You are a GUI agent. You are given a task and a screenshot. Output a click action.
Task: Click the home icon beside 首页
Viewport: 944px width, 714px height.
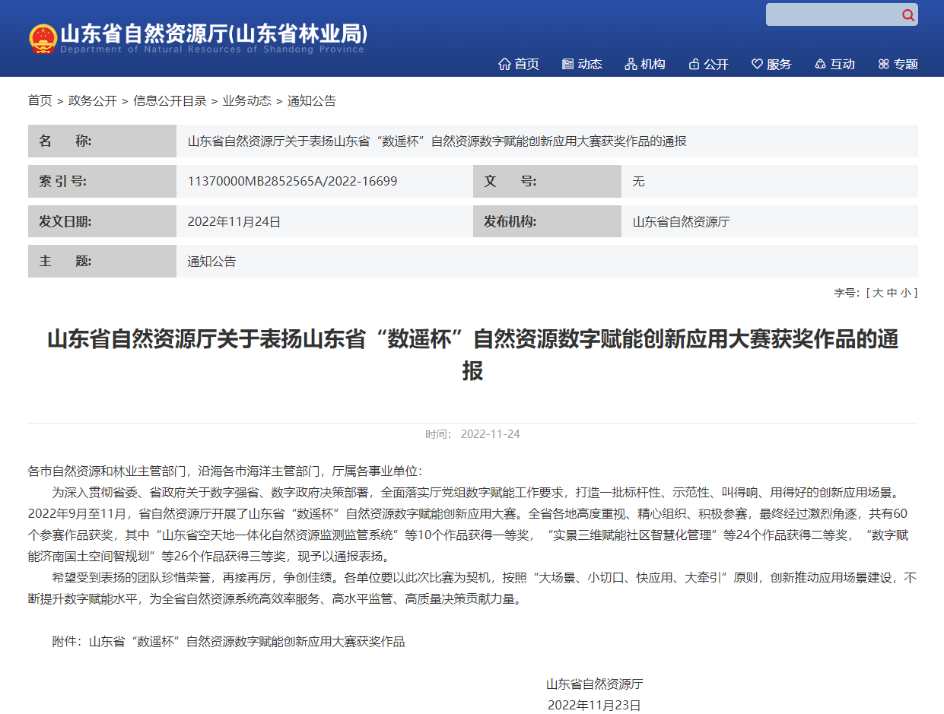[504, 64]
